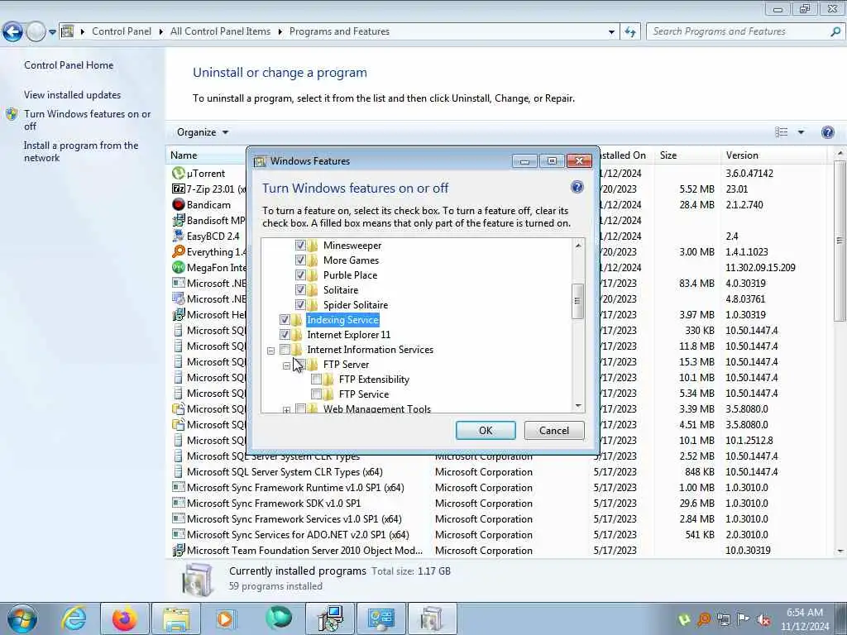
Task: Click the 7-Zip 23.01 icon
Action: [x=179, y=189]
